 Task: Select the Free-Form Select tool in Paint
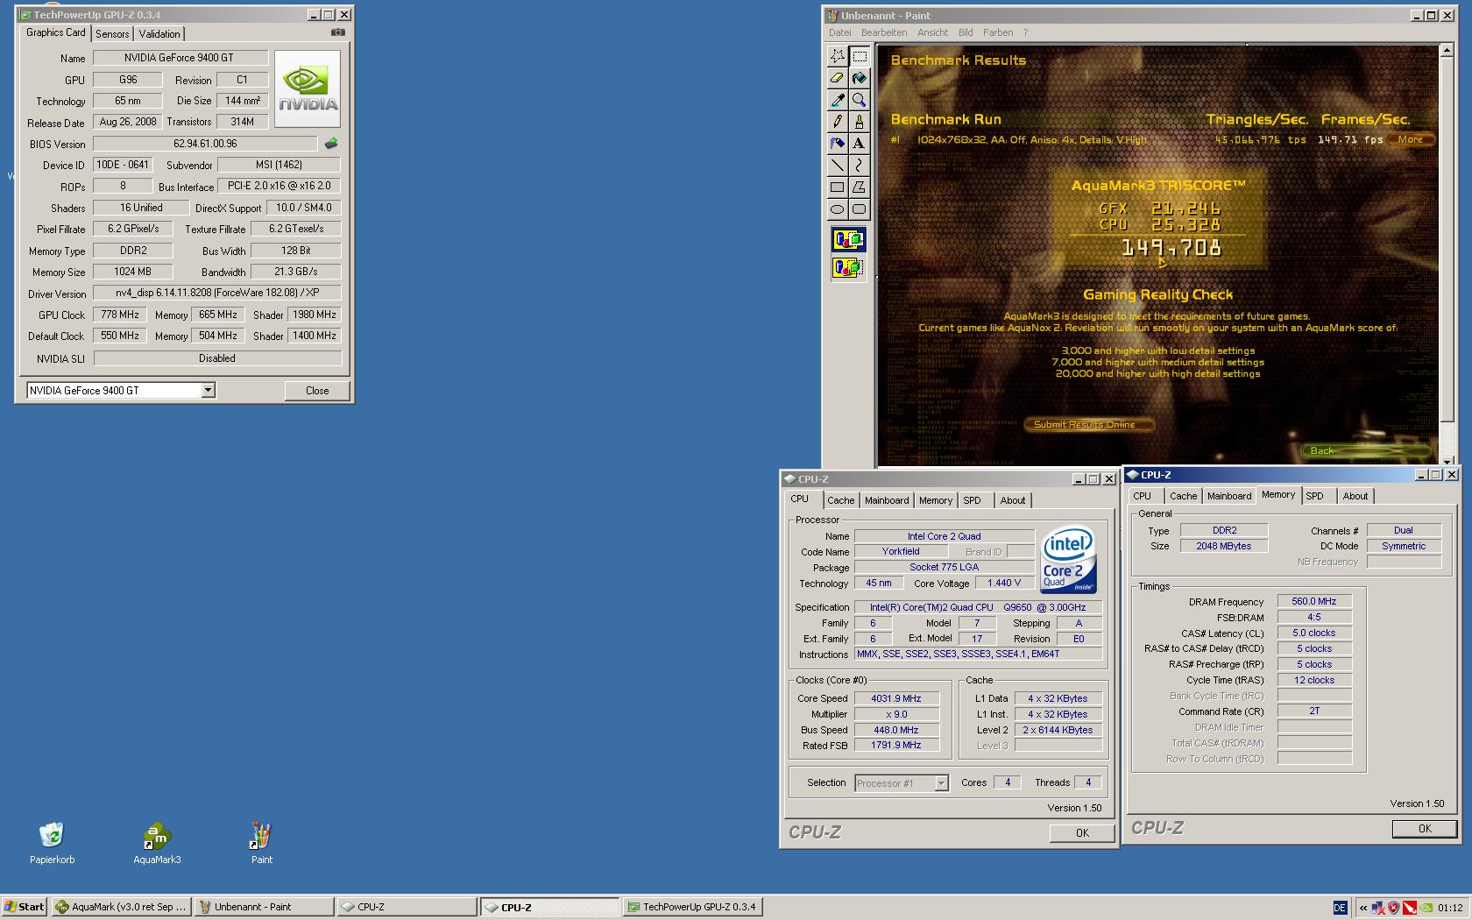838,56
